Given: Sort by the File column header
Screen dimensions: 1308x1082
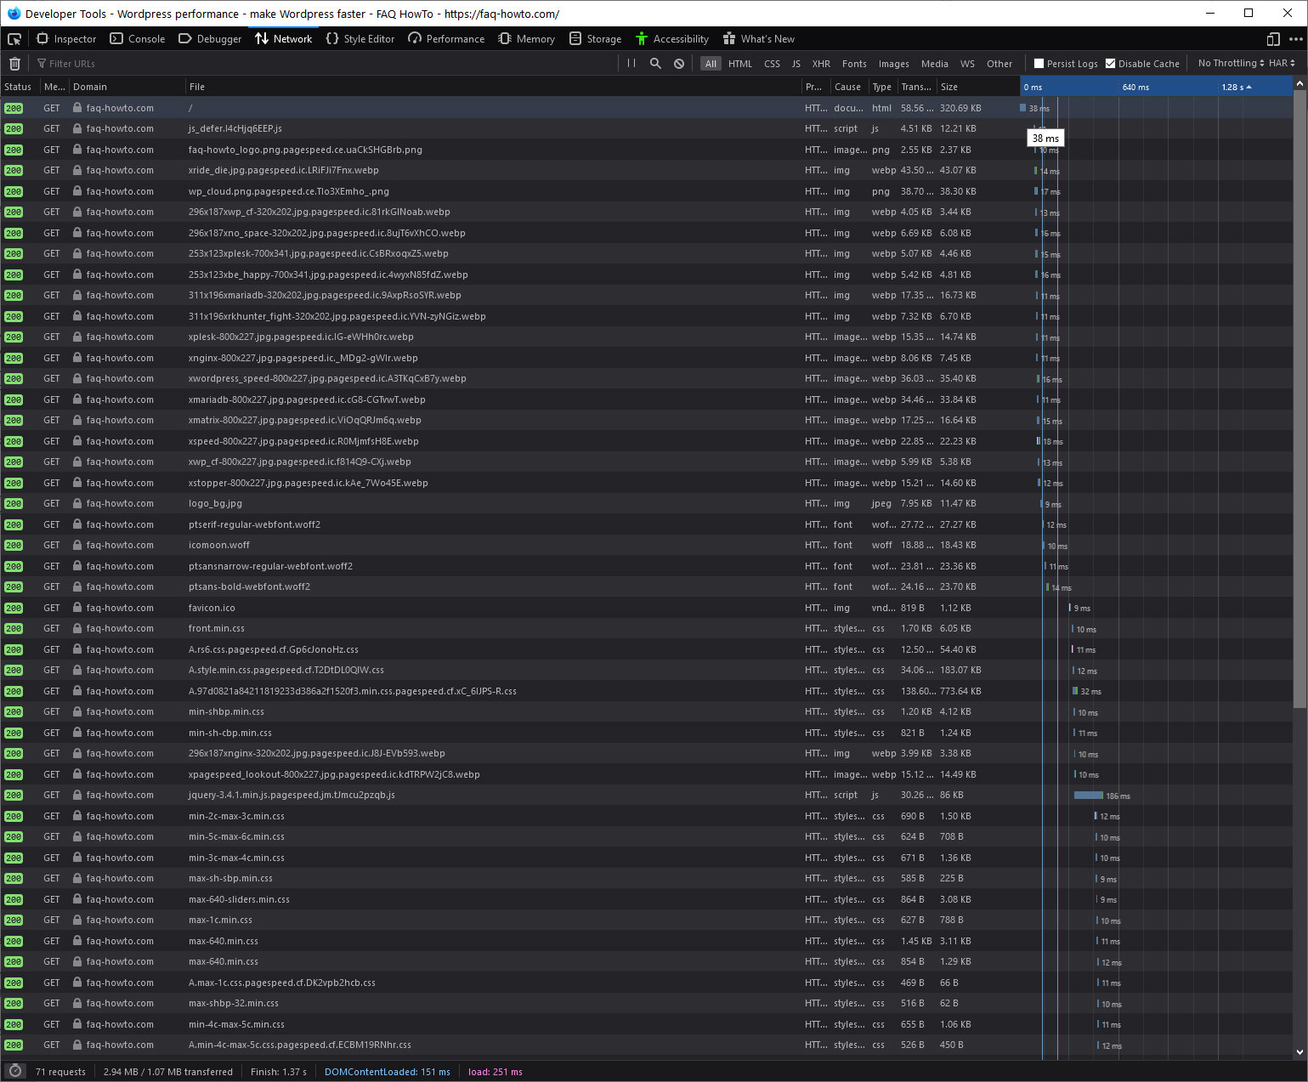Looking at the screenshot, I should coord(493,87).
